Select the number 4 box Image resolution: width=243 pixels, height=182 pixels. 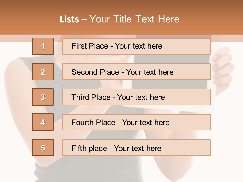pos(43,122)
